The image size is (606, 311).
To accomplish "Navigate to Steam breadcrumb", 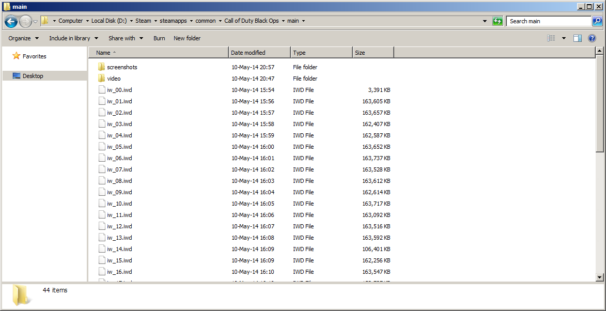I will click(x=143, y=21).
